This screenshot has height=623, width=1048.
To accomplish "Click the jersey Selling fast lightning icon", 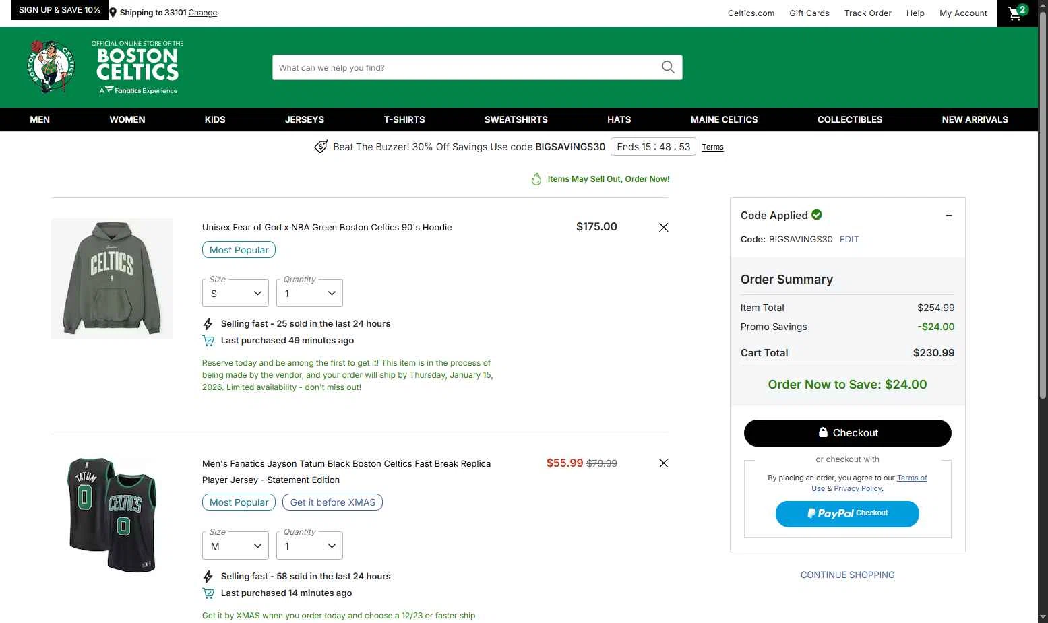I will [208, 577].
